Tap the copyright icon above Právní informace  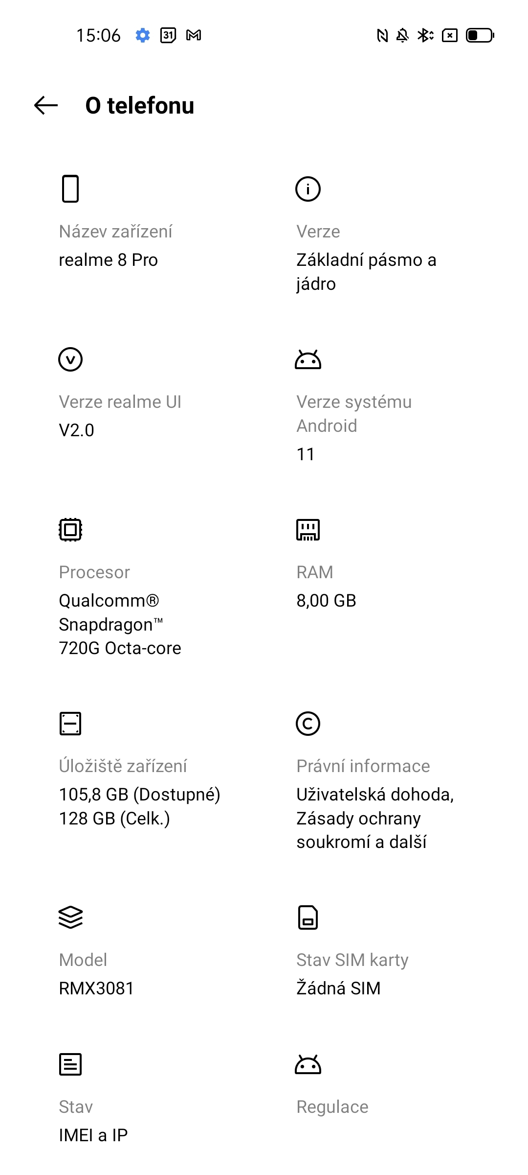(308, 723)
